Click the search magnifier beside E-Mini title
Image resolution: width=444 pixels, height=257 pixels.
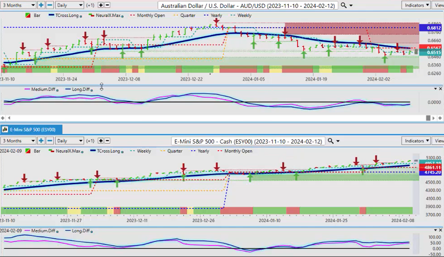(330, 141)
